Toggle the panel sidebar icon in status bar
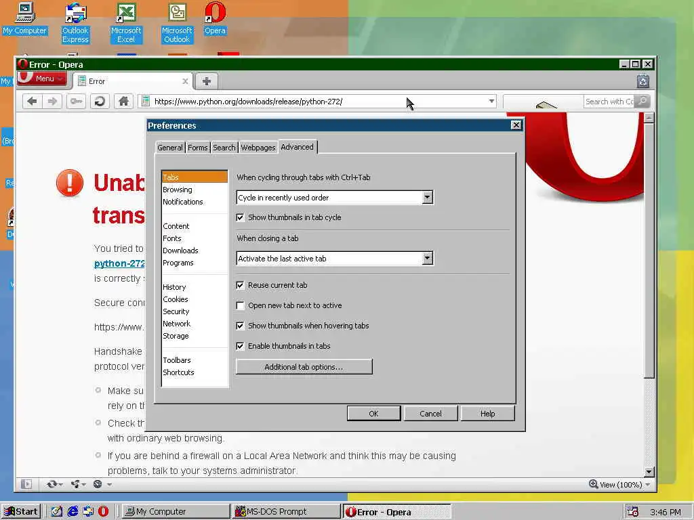 pyautogui.click(x=26, y=484)
